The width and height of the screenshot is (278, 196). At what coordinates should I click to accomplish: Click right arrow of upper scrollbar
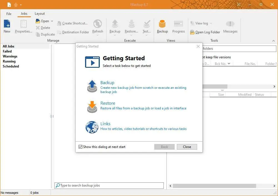click(274, 86)
